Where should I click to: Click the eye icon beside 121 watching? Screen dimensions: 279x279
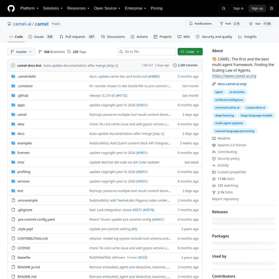pos(214,186)
